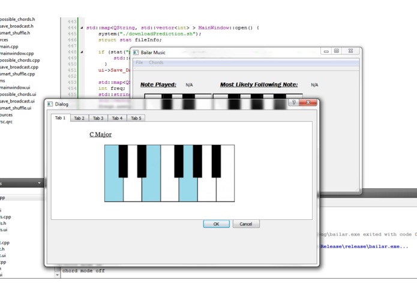Screen dimensions: 417x296
Task: Collapse the fold arrow at code line 448
Action: (82, 52)
